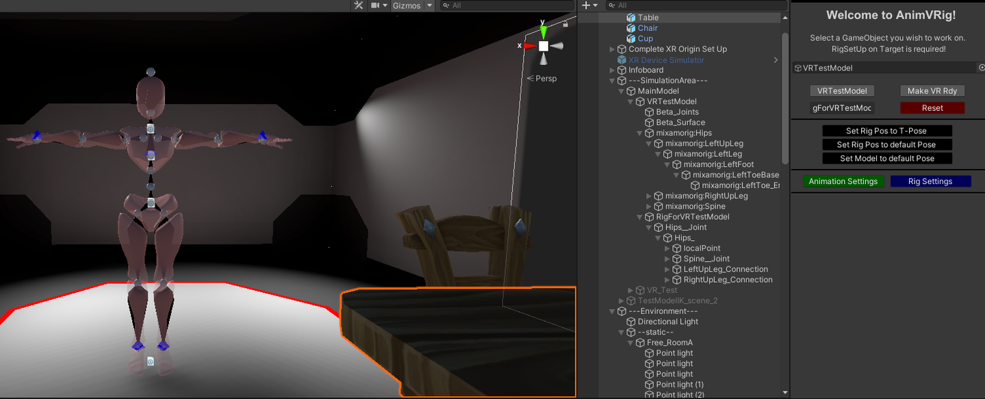Switch the Persp projection label
The height and width of the screenshot is (399, 985).
(x=546, y=79)
